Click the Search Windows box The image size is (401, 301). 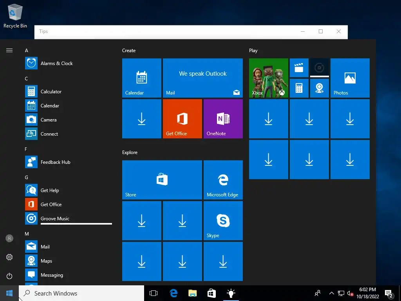click(81, 293)
